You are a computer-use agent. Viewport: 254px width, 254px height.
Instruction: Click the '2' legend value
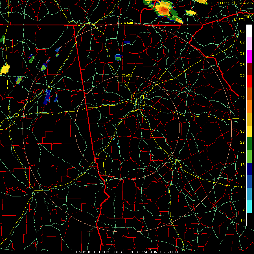pos(243,209)
